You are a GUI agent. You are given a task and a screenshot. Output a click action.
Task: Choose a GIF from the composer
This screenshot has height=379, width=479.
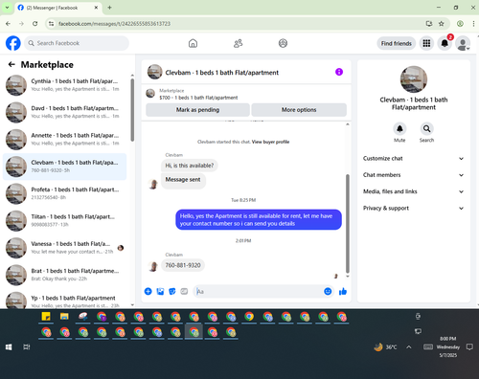point(184,291)
